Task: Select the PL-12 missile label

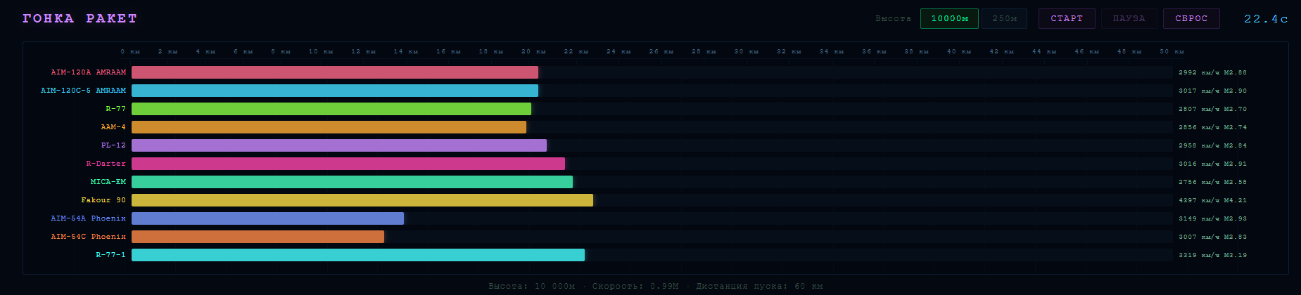Action: click(x=113, y=145)
